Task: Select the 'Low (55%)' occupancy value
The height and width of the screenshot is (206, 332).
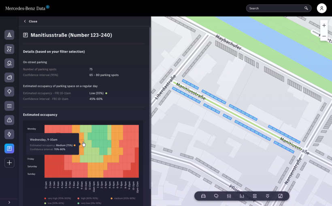Action: coord(96,93)
